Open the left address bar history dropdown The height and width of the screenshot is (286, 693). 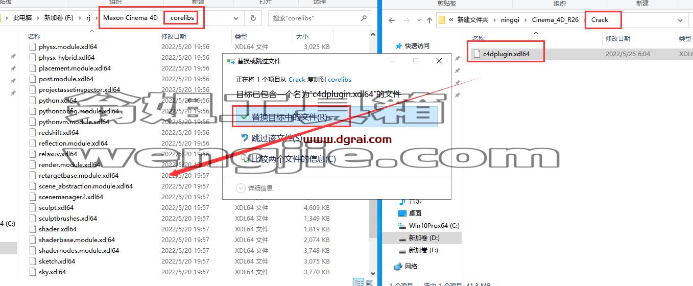click(x=236, y=18)
